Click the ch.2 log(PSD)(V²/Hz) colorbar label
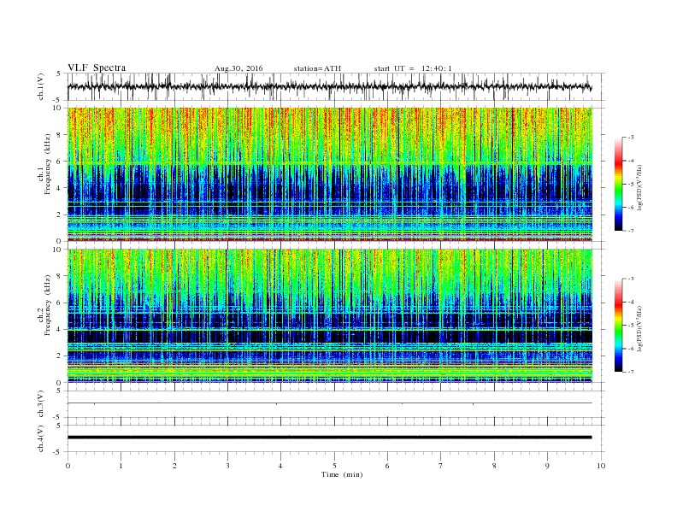The image size is (677, 523). point(639,328)
